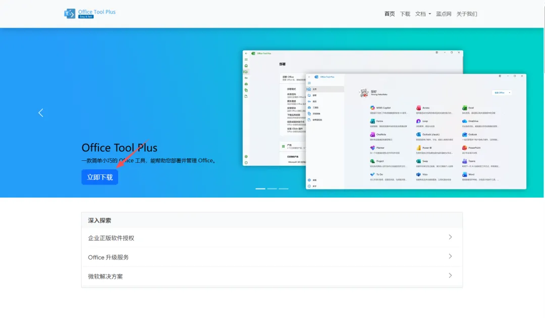Click the Power BI icon in slide screenshot
Viewport: 545px width, 318px height.
click(x=418, y=148)
